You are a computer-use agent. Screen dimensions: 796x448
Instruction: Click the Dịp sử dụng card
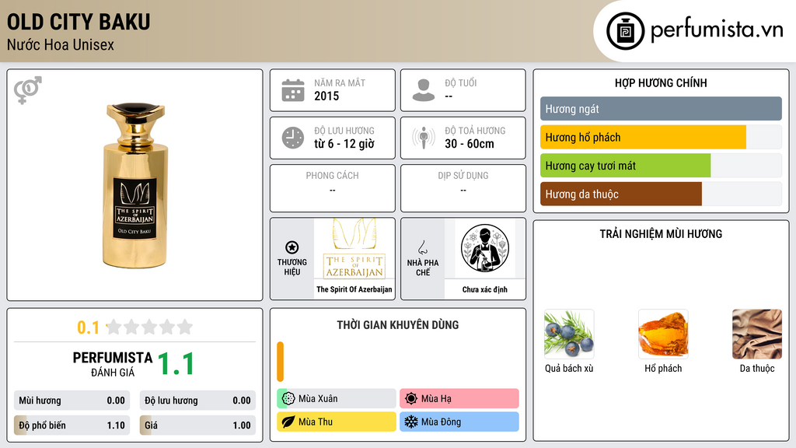point(463,188)
